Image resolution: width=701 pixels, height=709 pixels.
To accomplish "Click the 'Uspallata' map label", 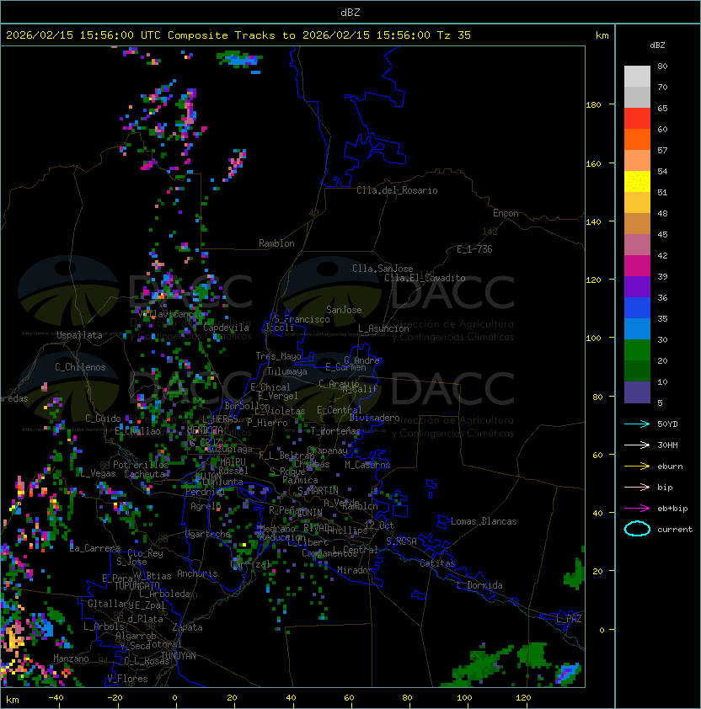I will coord(79,335).
